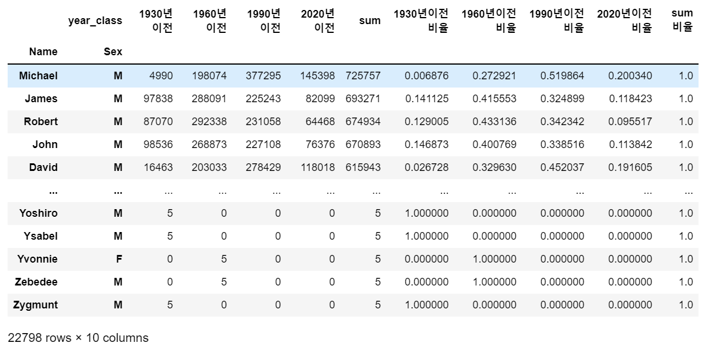
Task: Select the value 118018
Action: click(x=317, y=167)
